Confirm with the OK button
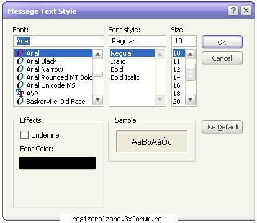The height and width of the screenshot is (223, 257). [222, 42]
